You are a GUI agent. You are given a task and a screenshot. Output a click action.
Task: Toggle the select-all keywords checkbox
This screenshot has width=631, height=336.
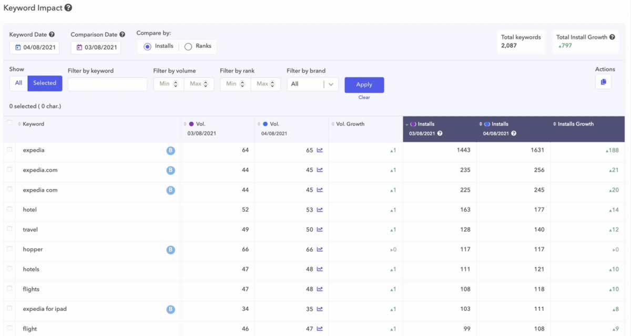click(9, 123)
